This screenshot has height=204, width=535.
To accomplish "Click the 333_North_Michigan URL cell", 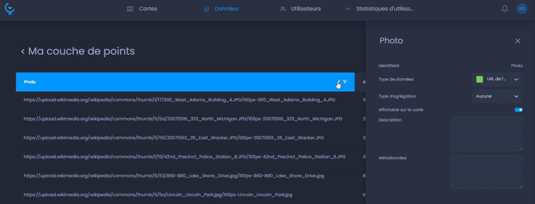I will click(183, 119).
